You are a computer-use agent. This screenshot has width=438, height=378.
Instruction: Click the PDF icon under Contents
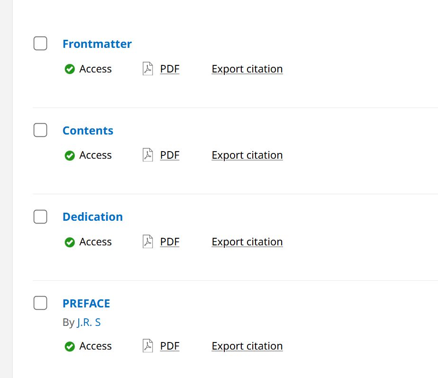(147, 155)
